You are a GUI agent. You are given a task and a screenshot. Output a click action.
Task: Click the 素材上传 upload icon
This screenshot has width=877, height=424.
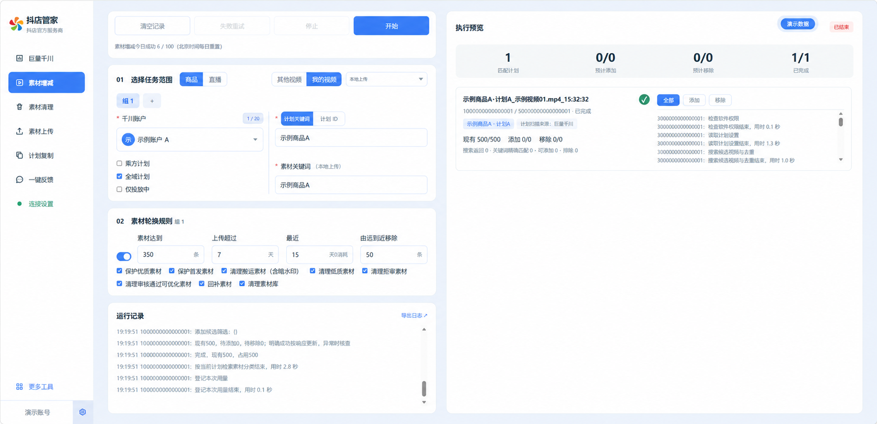19,131
